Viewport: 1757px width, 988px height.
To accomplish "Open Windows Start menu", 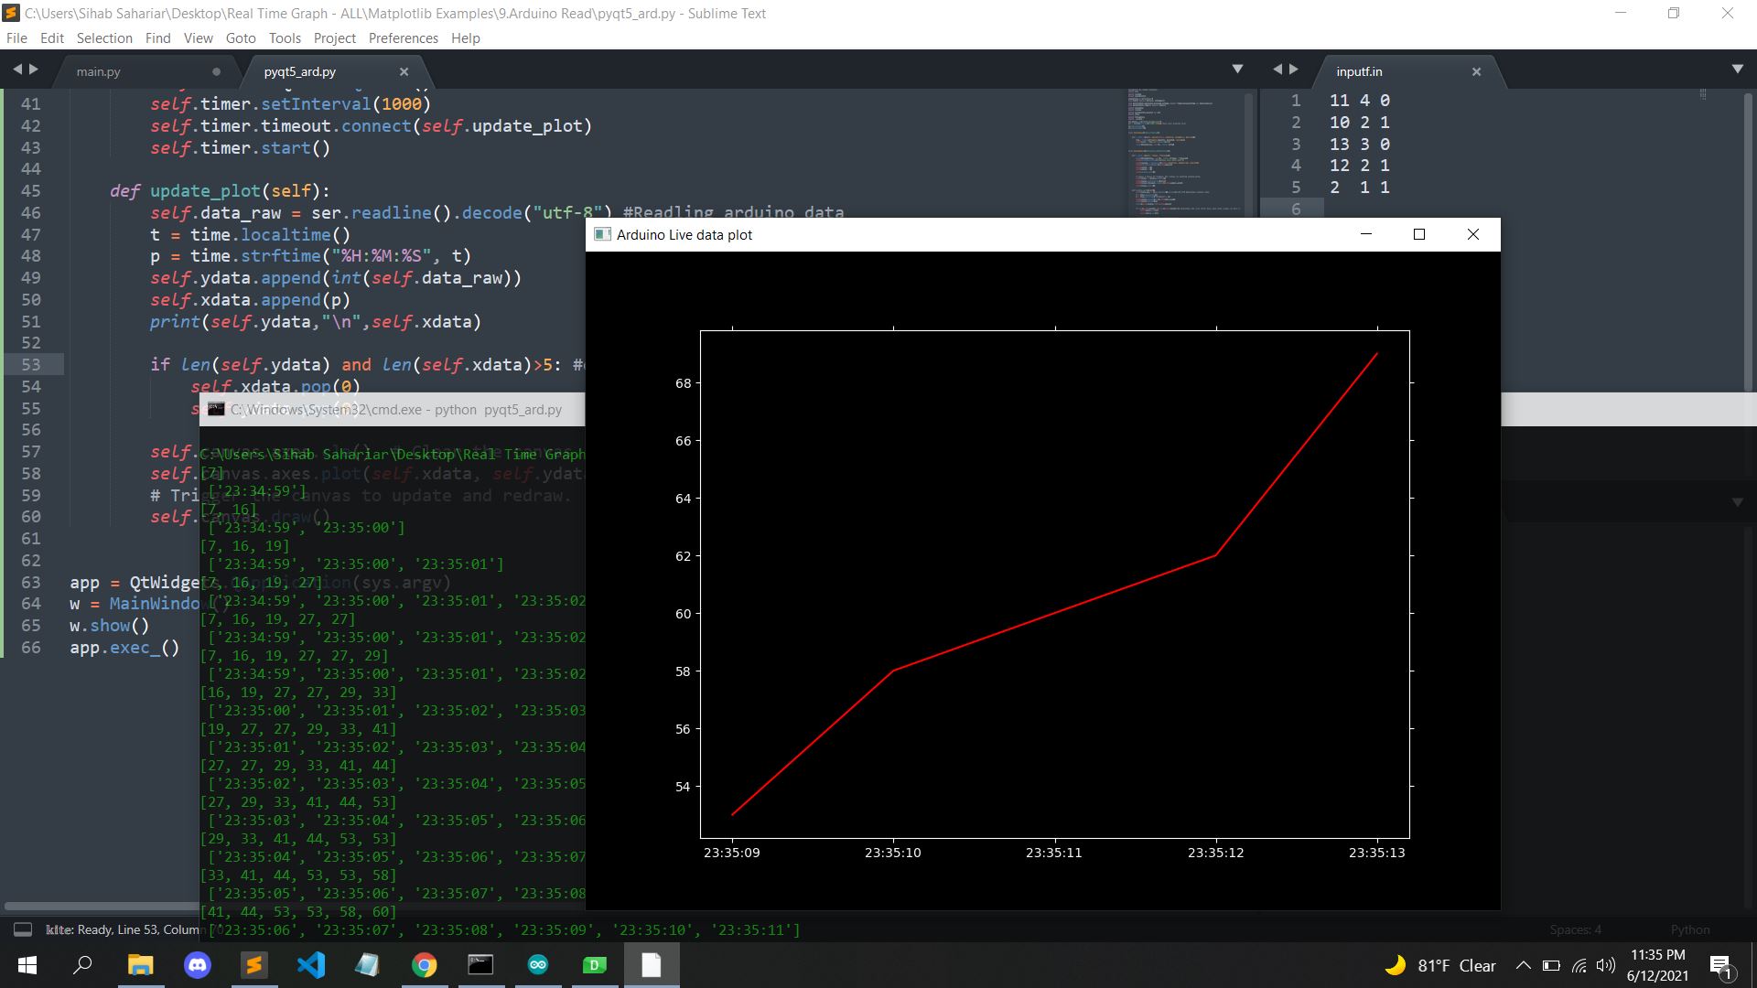I will point(27,965).
